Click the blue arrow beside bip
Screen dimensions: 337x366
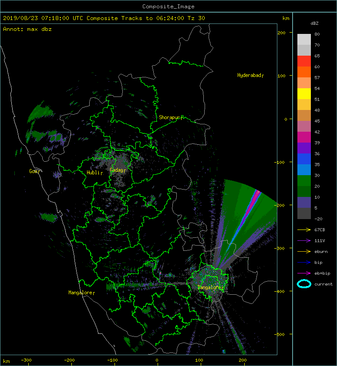(x=304, y=263)
